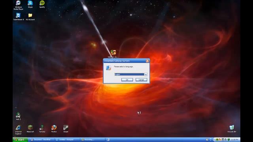This screenshot has height=142, width=253.
Task: Open the Recycle Bin icon
Action: (x=232, y=129)
